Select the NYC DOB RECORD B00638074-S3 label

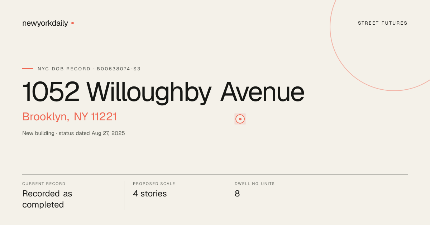89,69
